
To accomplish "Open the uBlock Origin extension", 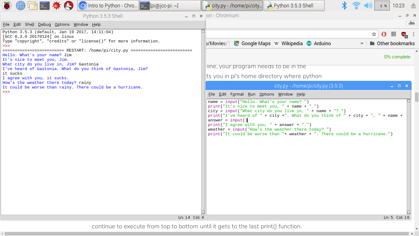I will pyautogui.click(x=404, y=34).
